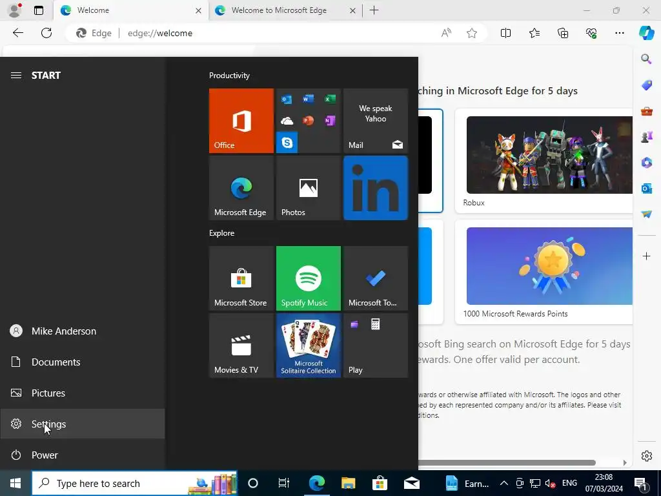
Task: Show hidden system tray icons
Action: pos(503,483)
